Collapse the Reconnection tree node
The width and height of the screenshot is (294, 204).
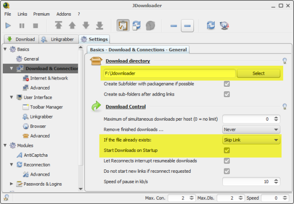tap(11, 165)
